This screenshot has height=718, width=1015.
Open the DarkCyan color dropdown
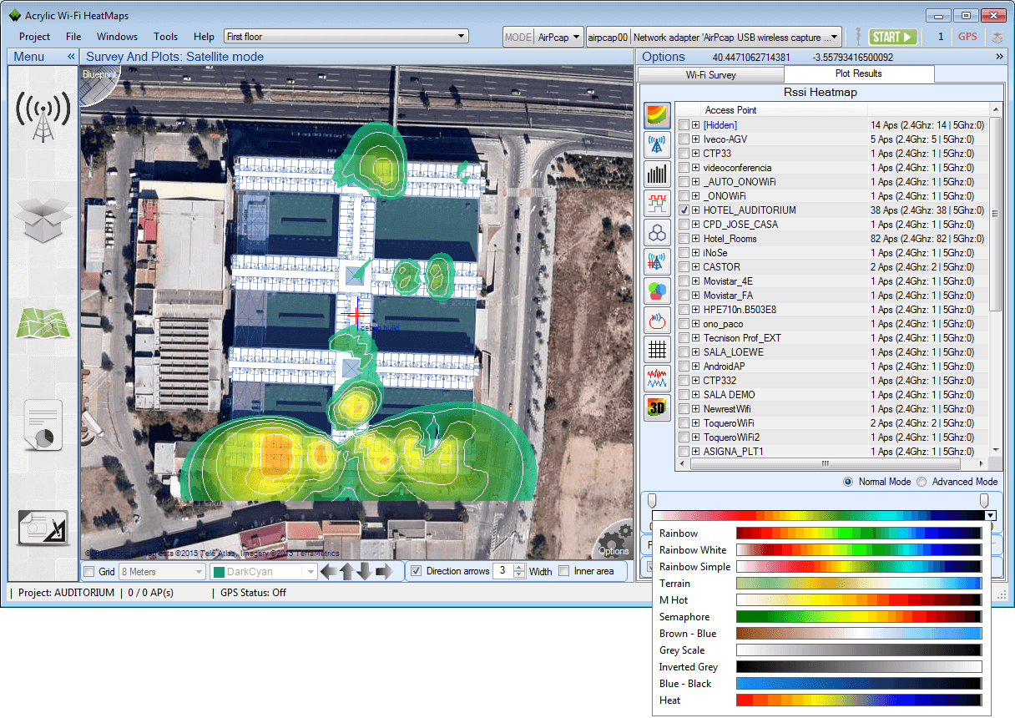(263, 572)
